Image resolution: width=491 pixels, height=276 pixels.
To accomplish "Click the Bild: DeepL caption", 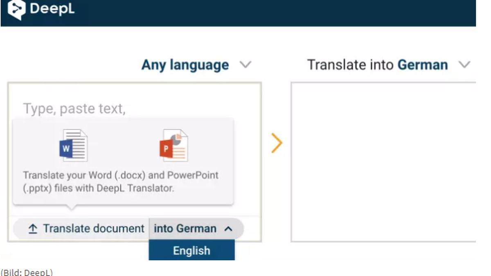I will (27, 272).
